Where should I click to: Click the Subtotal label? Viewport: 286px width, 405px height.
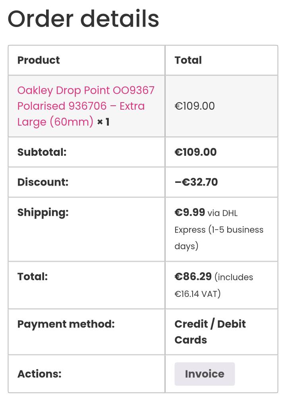click(x=42, y=152)
